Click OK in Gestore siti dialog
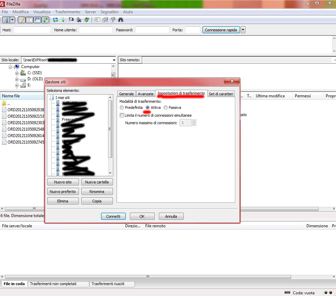Image resolution: width=336 pixels, height=296 pixels. click(x=142, y=216)
